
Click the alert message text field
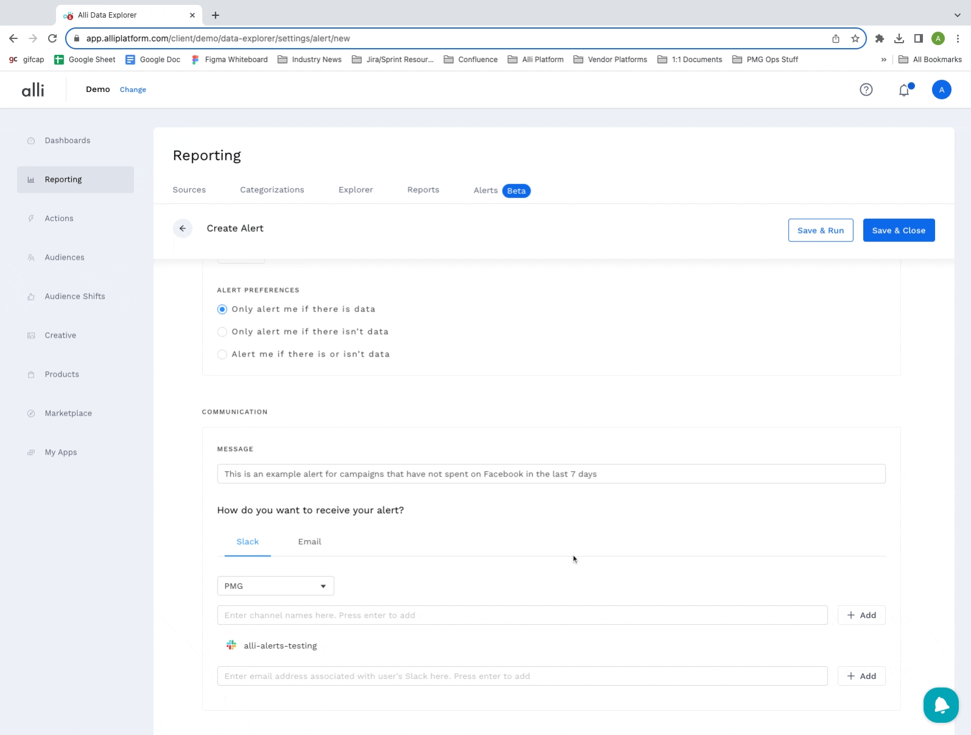pos(551,474)
